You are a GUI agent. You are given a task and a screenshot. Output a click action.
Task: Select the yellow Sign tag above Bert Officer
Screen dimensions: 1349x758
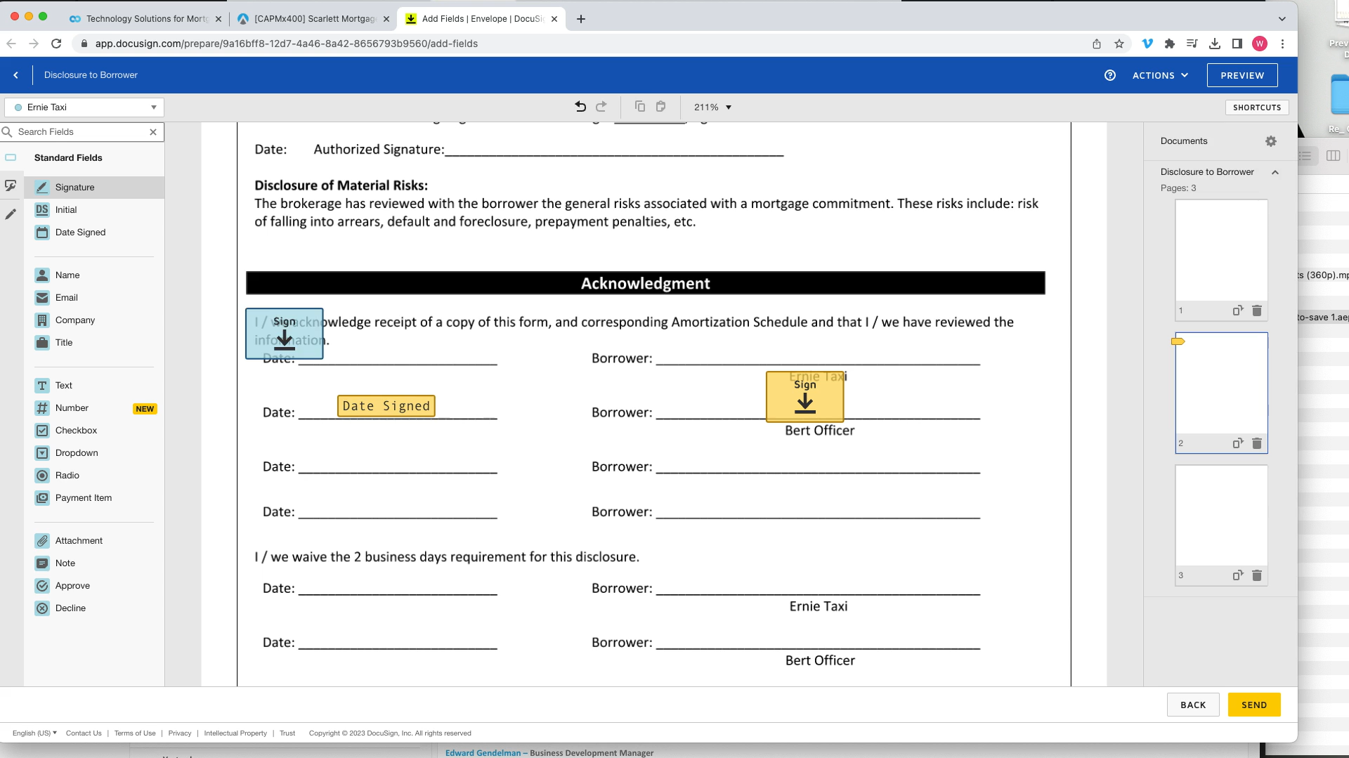point(805,397)
